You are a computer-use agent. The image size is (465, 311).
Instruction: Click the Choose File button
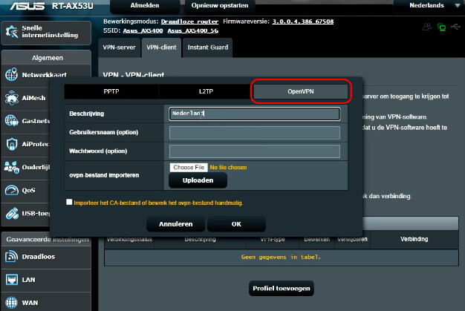click(x=189, y=167)
